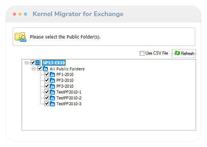Click the All Public Folders folder icon

(45, 69)
